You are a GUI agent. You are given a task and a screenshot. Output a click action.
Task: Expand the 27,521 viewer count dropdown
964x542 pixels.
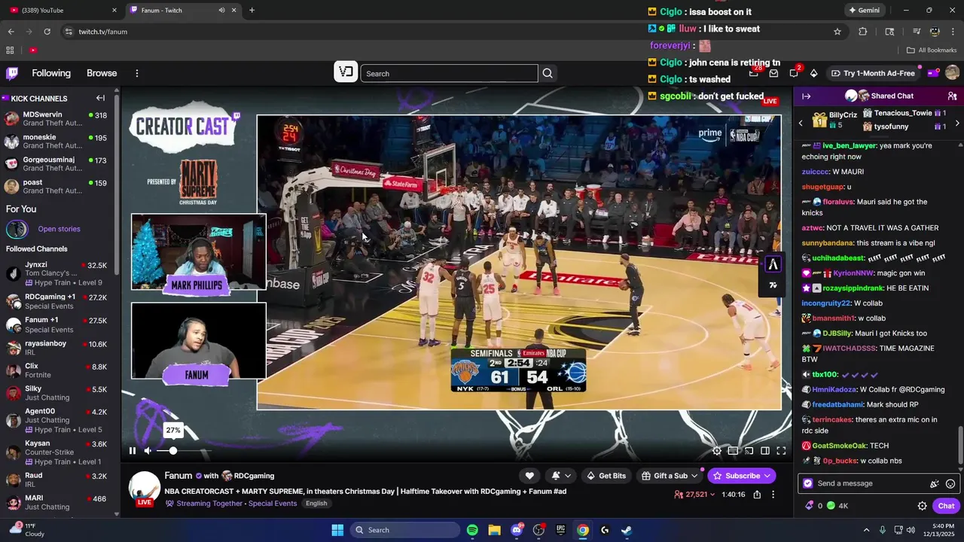pos(695,495)
